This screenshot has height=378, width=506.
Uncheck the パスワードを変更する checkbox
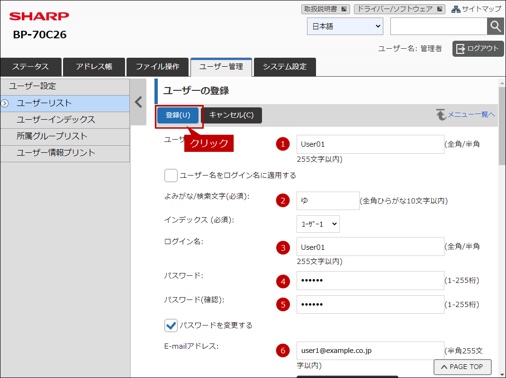[x=171, y=325]
